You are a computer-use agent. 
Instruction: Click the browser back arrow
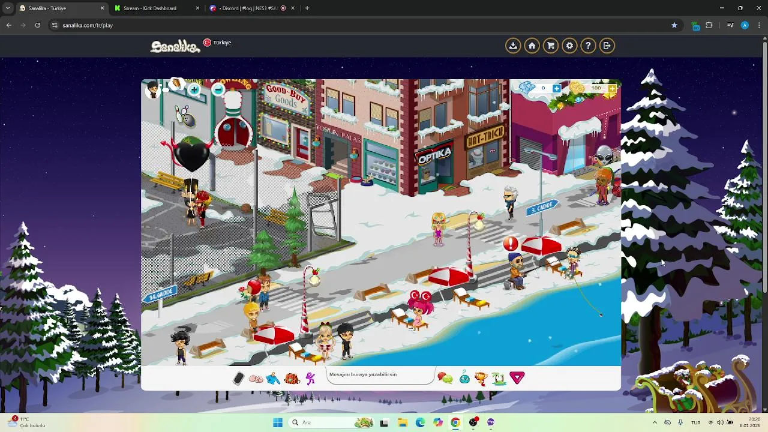tap(8, 25)
